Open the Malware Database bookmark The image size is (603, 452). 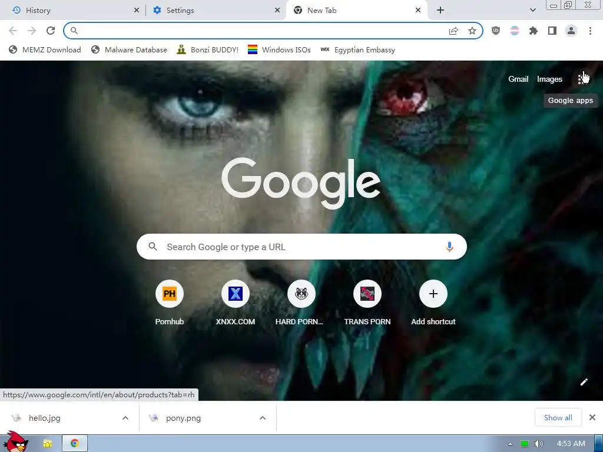(x=129, y=49)
